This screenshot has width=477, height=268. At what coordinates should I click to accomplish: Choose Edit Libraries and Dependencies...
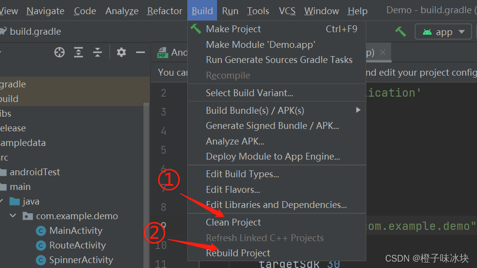coord(277,205)
